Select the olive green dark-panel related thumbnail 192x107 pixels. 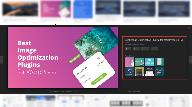(139, 72)
